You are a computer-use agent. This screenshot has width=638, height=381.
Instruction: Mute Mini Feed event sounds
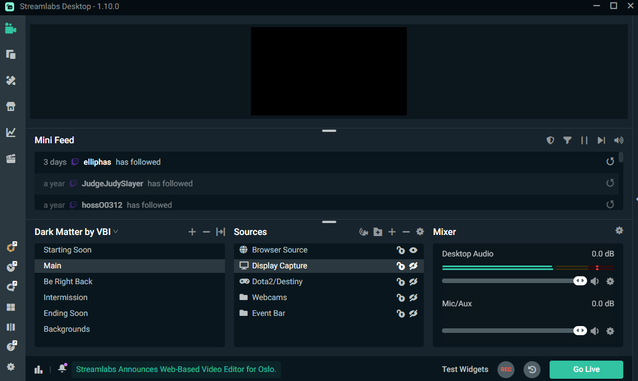pyautogui.click(x=619, y=140)
